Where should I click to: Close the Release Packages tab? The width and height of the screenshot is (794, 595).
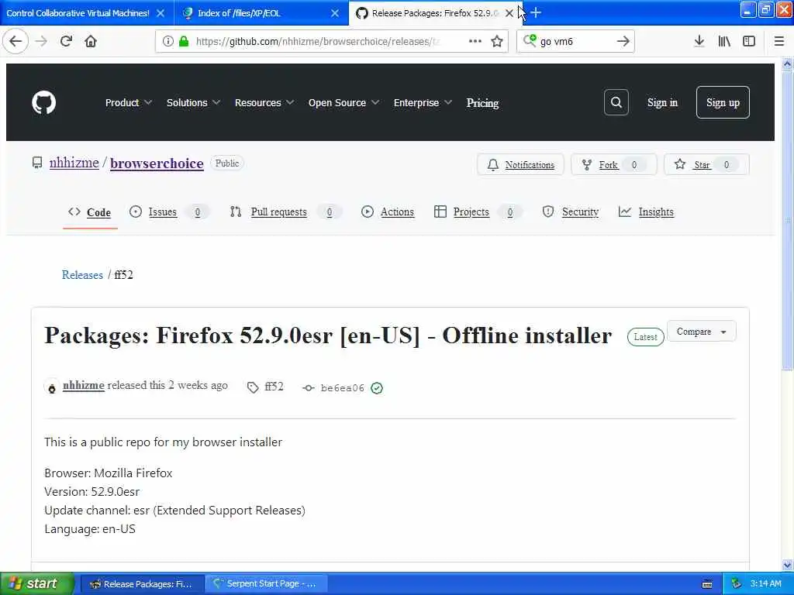(x=509, y=13)
